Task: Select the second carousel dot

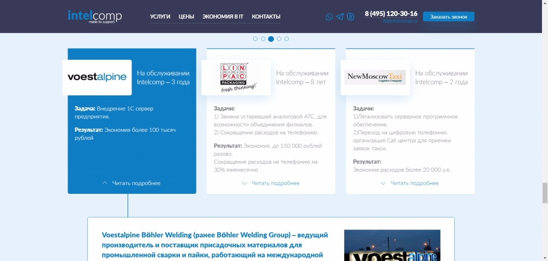Action: (263, 39)
